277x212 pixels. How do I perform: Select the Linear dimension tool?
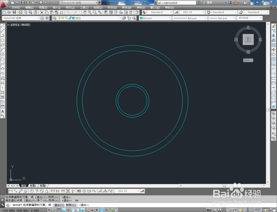click(x=11, y=191)
